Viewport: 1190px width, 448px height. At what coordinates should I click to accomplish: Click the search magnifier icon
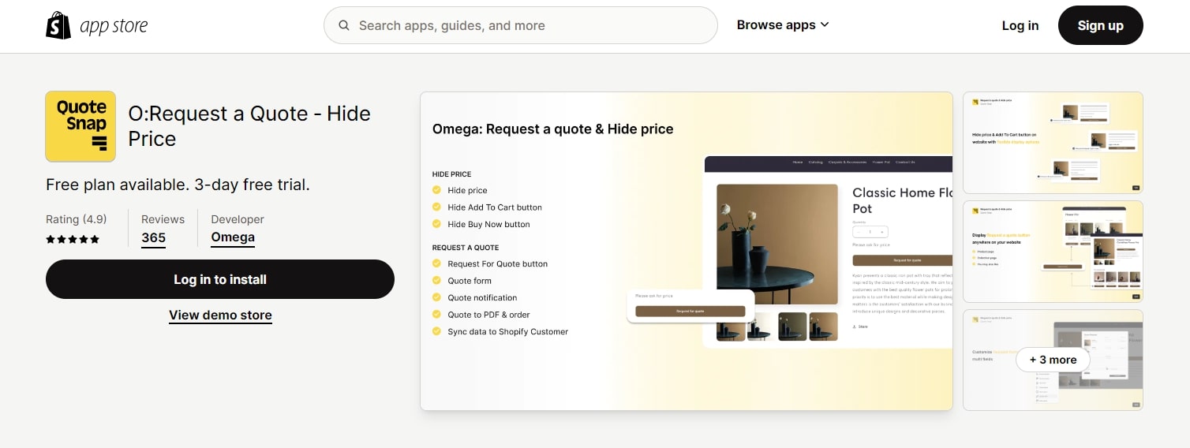pos(344,25)
